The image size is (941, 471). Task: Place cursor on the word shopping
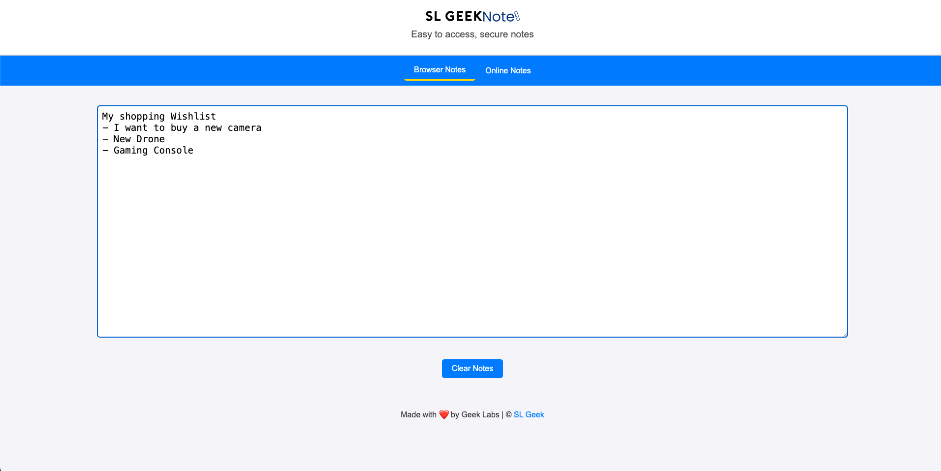tap(142, 117)
